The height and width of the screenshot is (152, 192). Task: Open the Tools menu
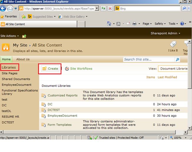pyautogui.click(x=173, y=24)
